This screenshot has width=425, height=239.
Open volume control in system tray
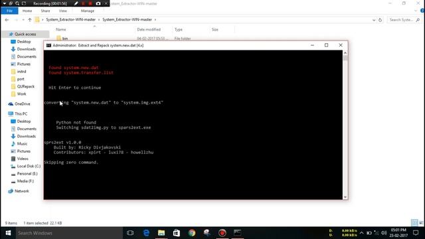(x=384, y=233)
